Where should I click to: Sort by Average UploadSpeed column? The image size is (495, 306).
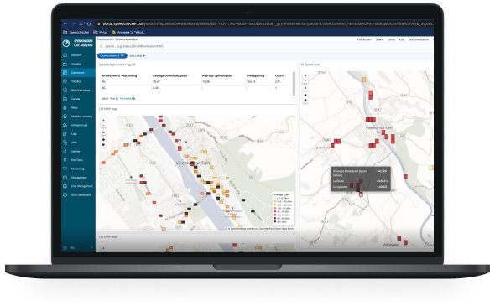[218, 75]
